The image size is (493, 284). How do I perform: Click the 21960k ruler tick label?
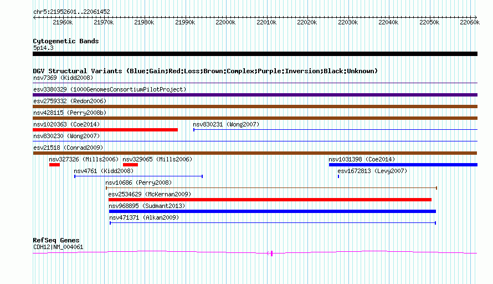(x=63, y=22)
